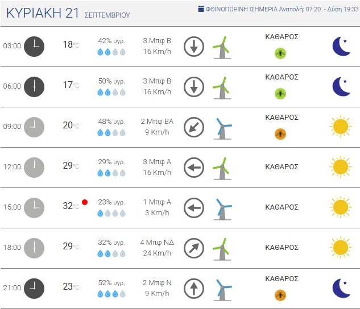Click the northeast wind arrow at 18:00

(x=194, y=248)
